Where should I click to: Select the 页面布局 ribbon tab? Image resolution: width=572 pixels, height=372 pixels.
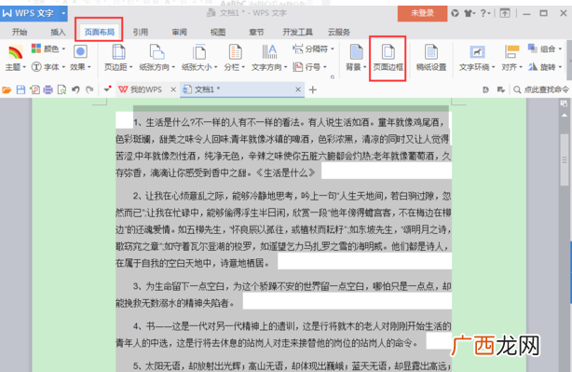point(100,32)
